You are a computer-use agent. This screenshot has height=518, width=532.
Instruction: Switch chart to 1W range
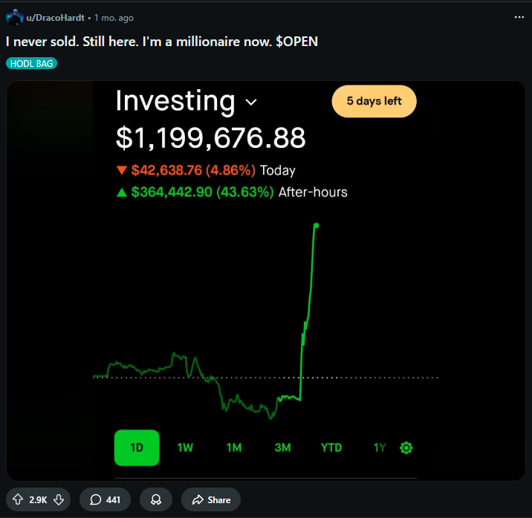(185, 447)
